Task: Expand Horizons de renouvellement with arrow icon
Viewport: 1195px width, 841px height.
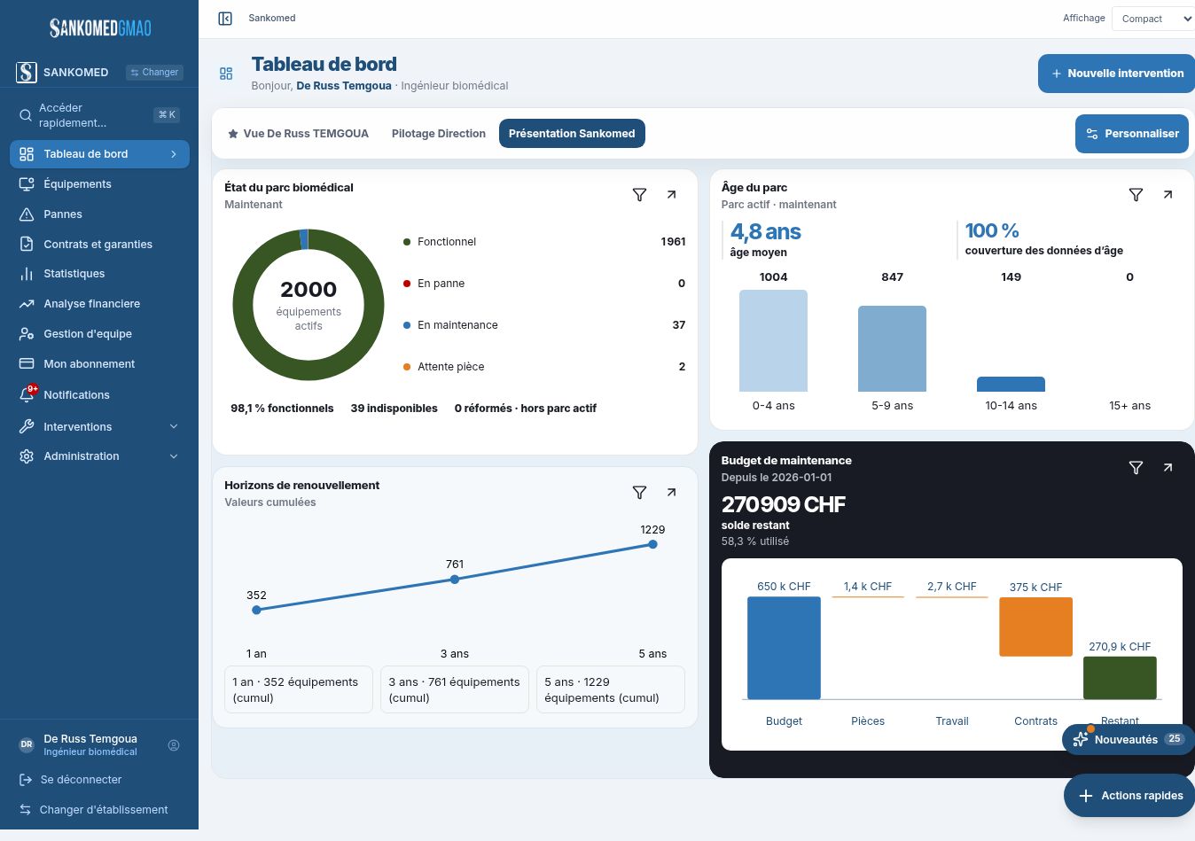Action: tap(671, 493)
